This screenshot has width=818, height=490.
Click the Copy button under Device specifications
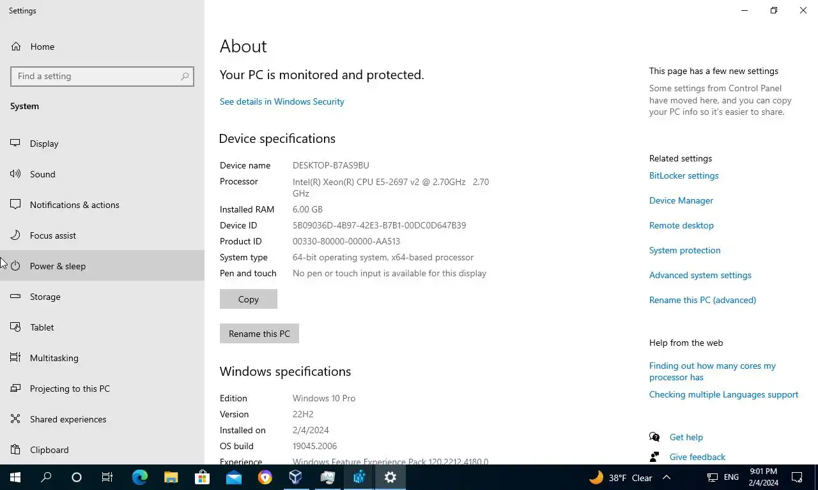(249, 299)
